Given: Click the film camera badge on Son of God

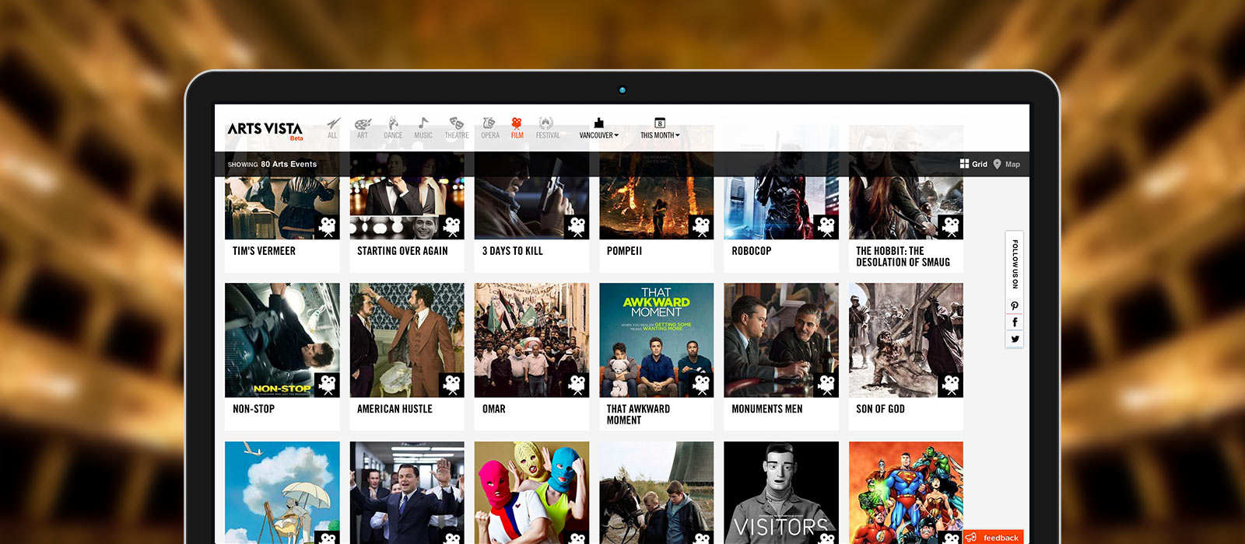Looking at the screenshot, I should [951, 385].
